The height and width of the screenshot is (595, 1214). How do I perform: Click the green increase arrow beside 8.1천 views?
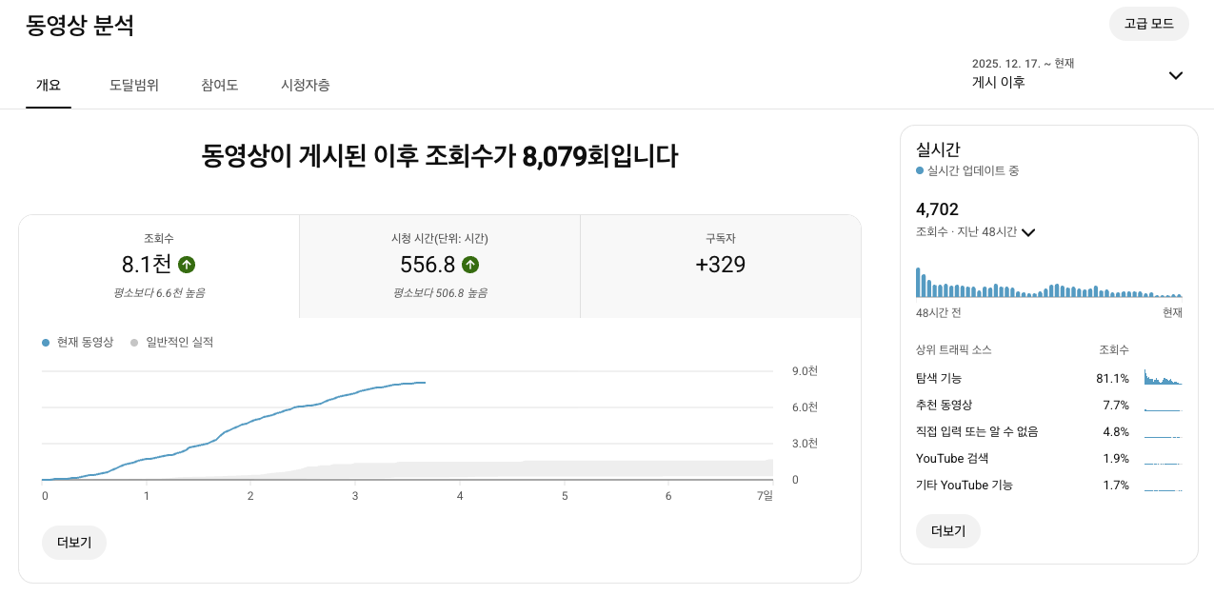coord(187,265)
